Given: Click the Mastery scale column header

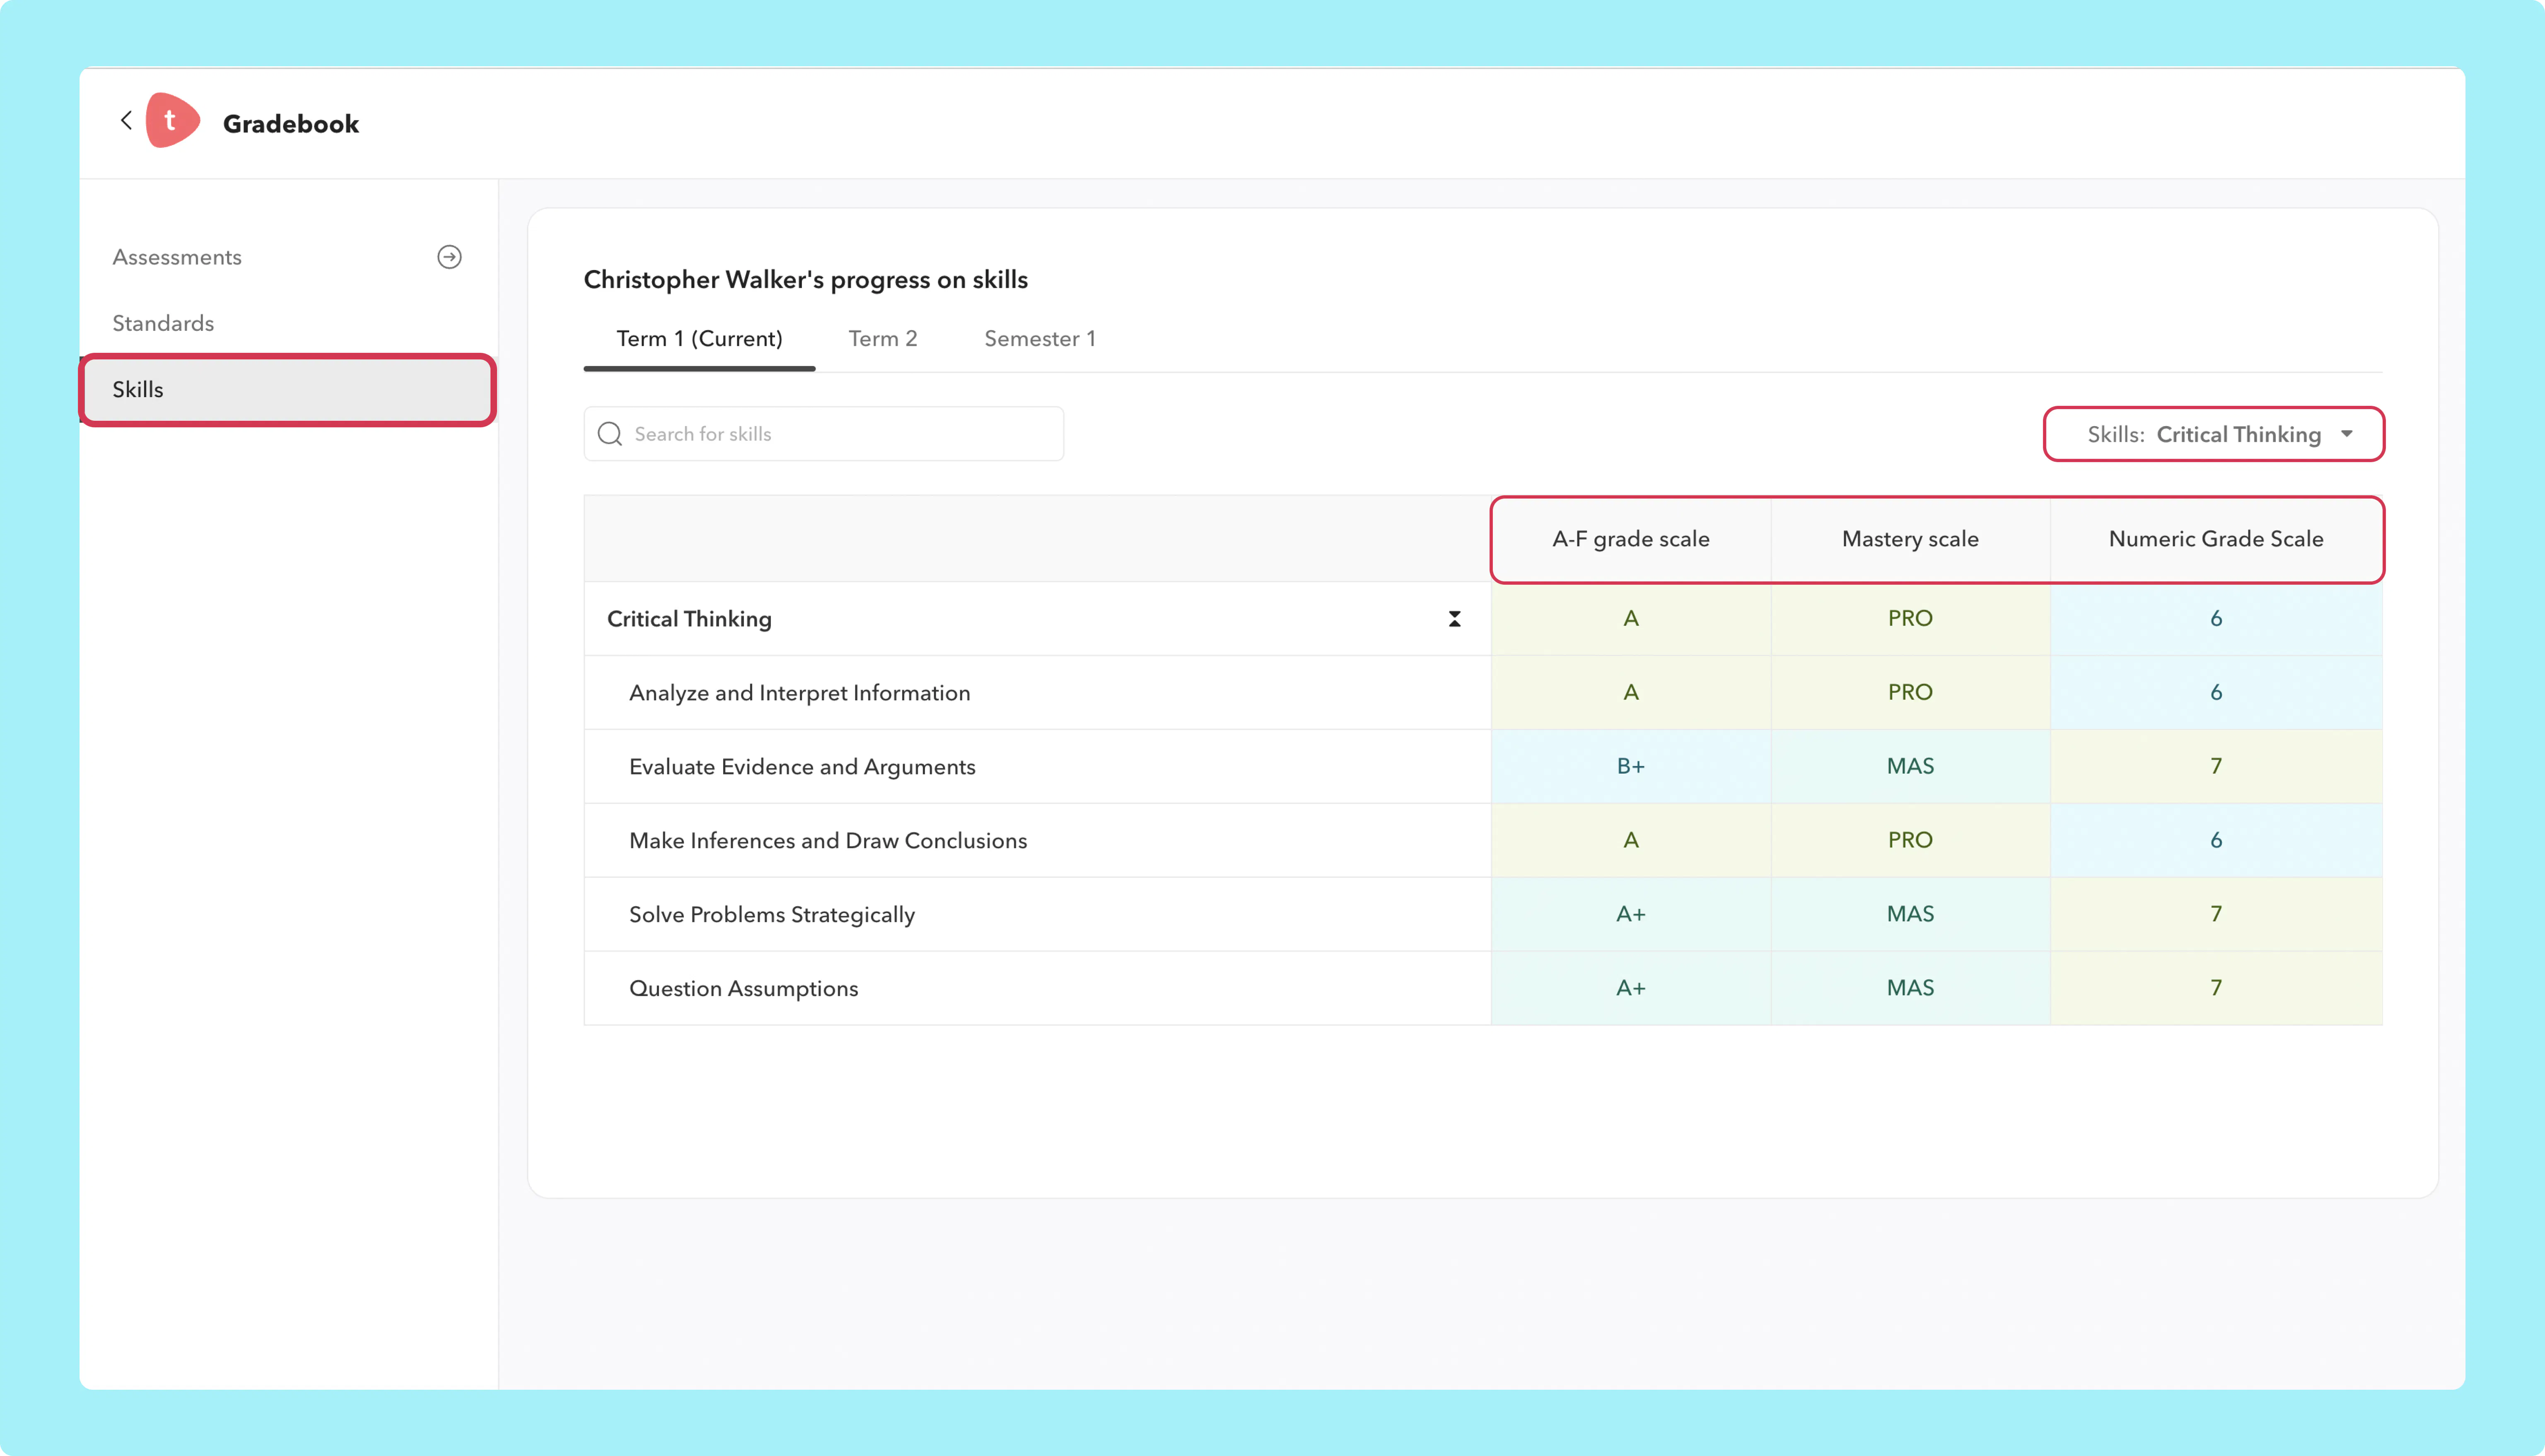Looking at the screenshot, I should pos(1911,539).
